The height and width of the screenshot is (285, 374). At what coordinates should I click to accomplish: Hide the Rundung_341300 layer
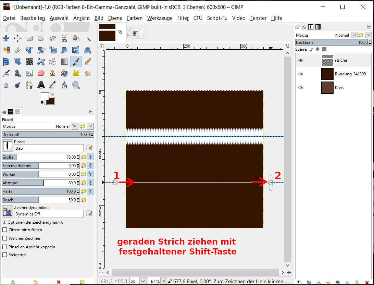[x=301, y=74]
